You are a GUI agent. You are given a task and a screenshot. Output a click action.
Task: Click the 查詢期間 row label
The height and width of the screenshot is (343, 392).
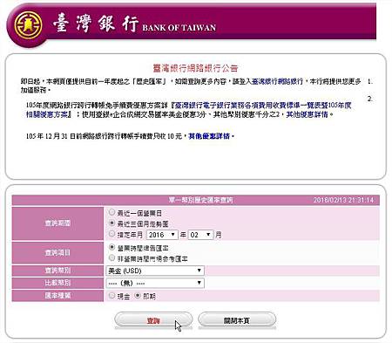(57, 223)
